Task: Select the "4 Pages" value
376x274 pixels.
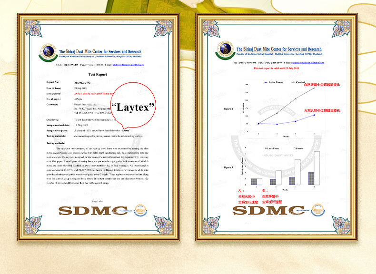Action: pyautogui.click(x=78, y=99)
